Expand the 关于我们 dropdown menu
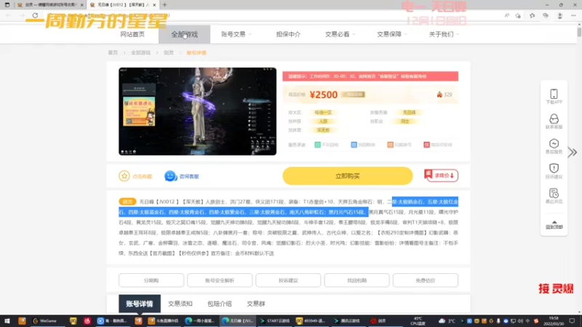The image size is (582, 327). [x=444, y=34]
